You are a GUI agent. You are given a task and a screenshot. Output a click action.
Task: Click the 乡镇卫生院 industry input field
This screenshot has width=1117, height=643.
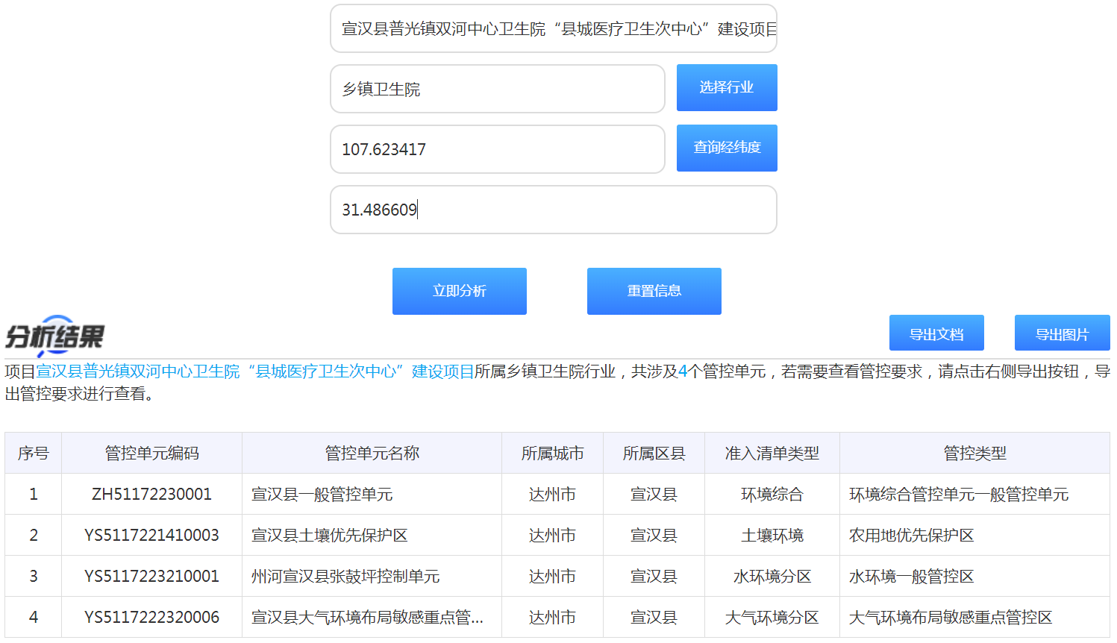(498, 89)
